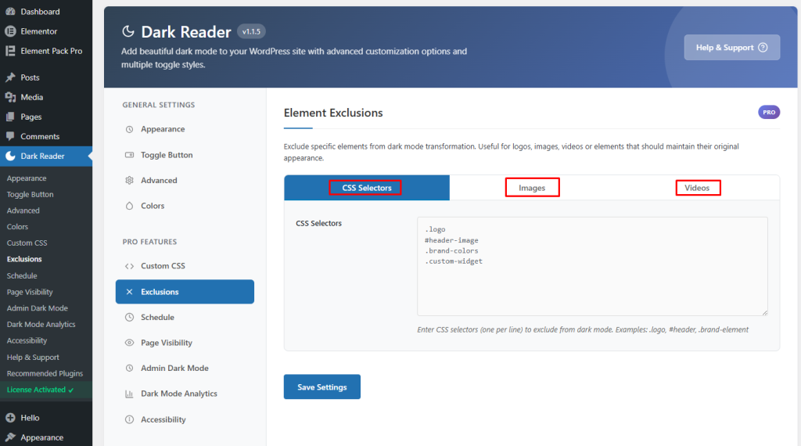The image size is (801, 446).
Task: Open Dark Mode Analytics submenu link in sidebar
Action: point(41,325)
